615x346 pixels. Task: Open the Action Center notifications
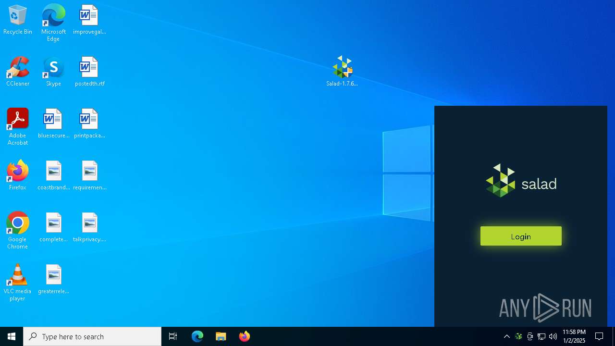point(599,336)
